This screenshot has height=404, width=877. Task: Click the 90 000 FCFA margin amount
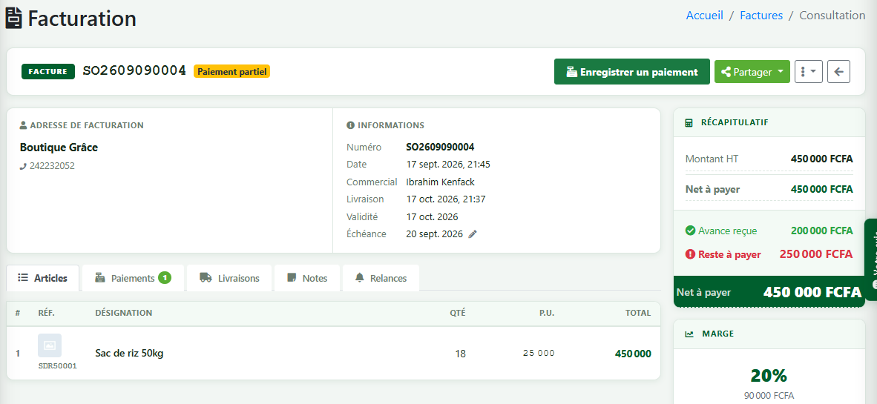(x=769, y=396)
